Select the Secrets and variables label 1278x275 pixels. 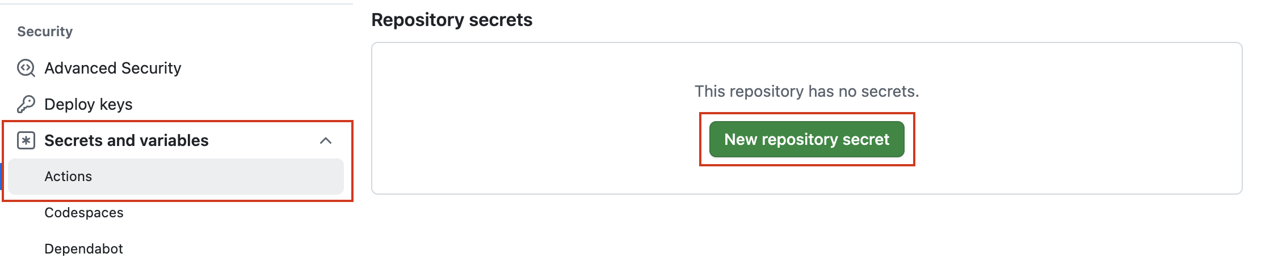(x=127, y=140)
